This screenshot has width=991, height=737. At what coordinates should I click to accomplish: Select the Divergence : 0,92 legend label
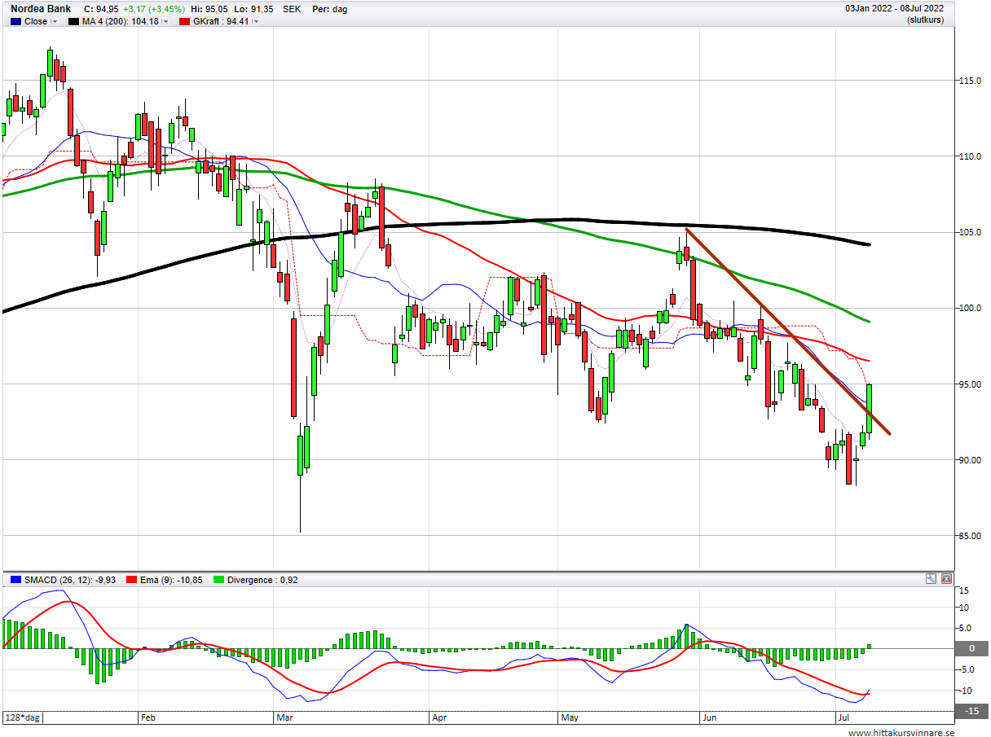[x=264, y=580]
